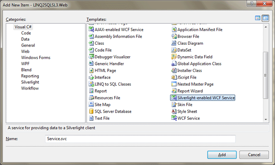Select the Report template icon
275x165 pixels.
coord(91,91)
